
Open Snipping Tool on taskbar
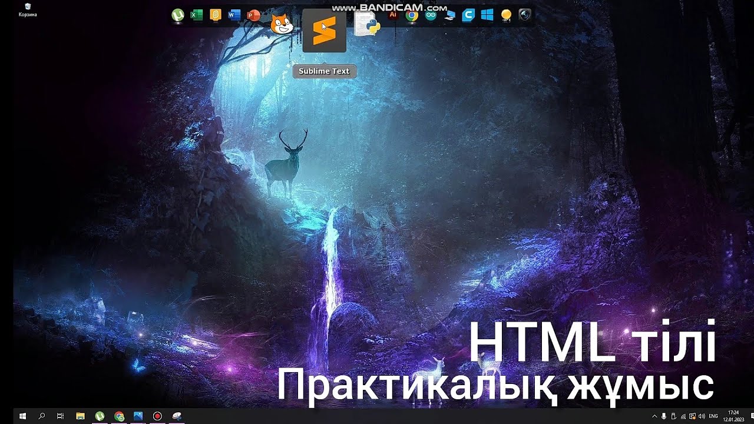[x=177, y=416]
